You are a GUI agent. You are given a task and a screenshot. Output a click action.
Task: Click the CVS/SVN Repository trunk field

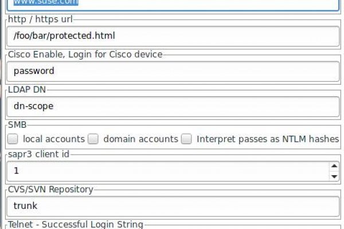coord(172,205)
